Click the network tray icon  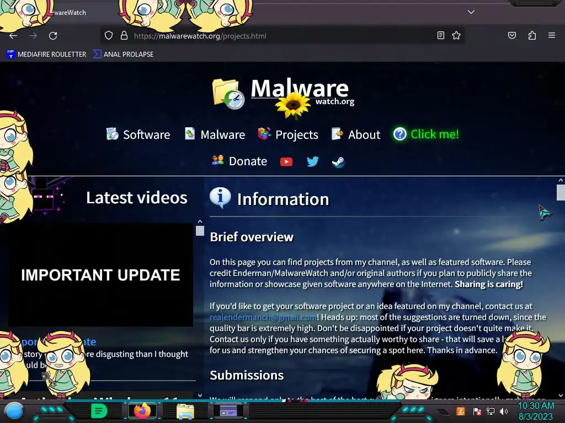[x=491, y=411]
